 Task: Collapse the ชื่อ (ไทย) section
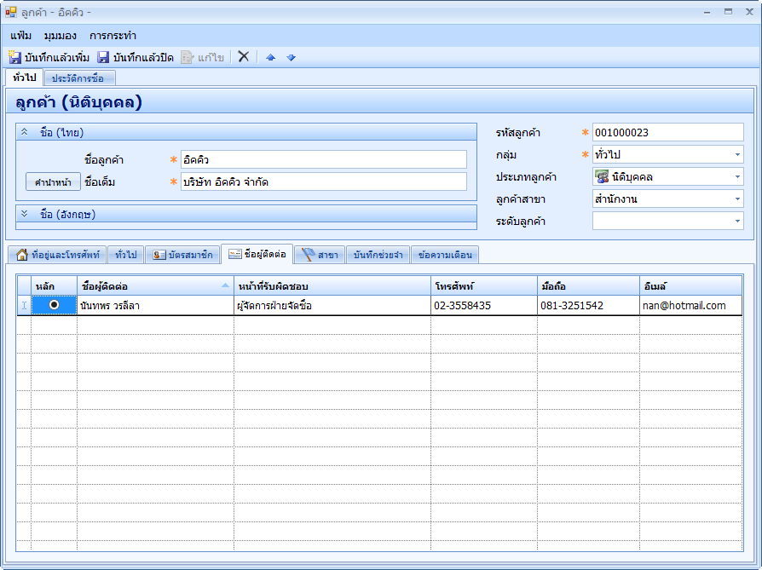click(x=25, y=132)
